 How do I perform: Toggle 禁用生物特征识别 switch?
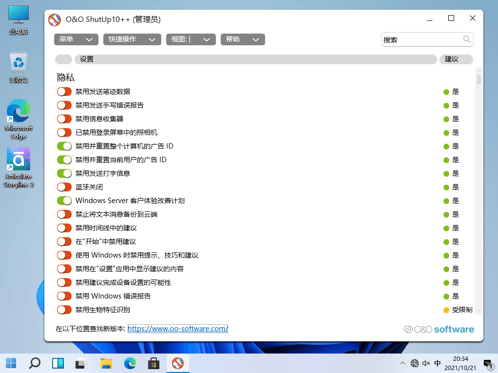[64, 310]
